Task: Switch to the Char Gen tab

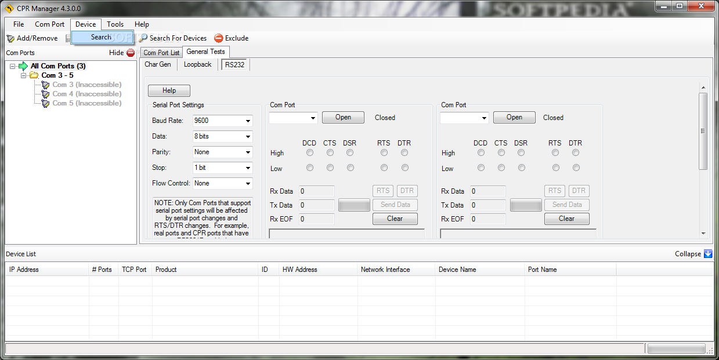Action: pyautogui.click(x=158, y=64)
